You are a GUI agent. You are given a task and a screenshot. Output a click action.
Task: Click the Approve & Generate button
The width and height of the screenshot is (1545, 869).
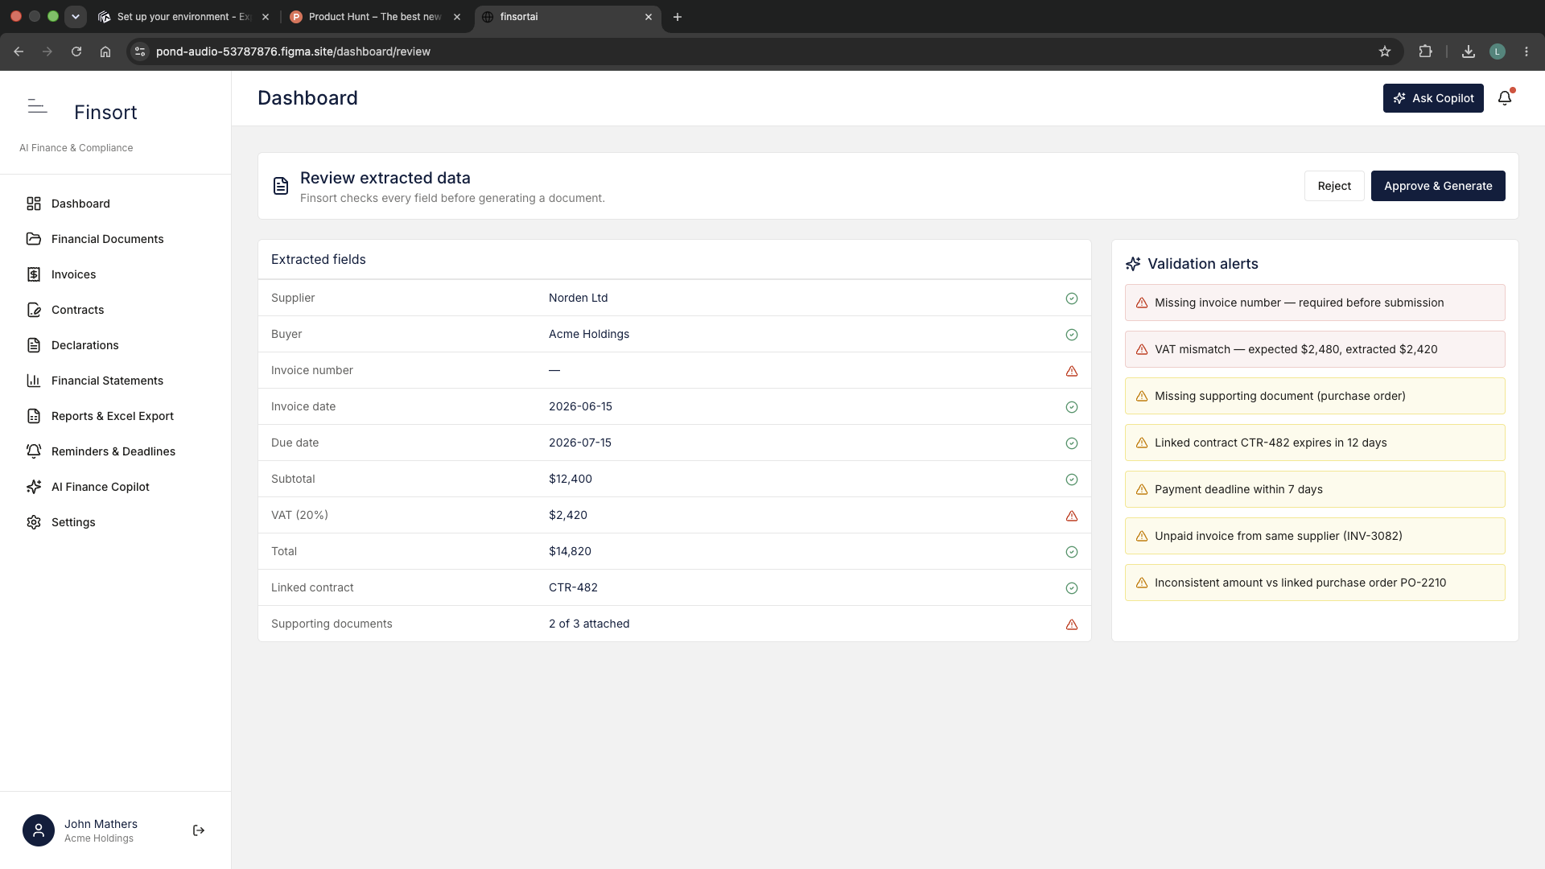coord(1438,186)
